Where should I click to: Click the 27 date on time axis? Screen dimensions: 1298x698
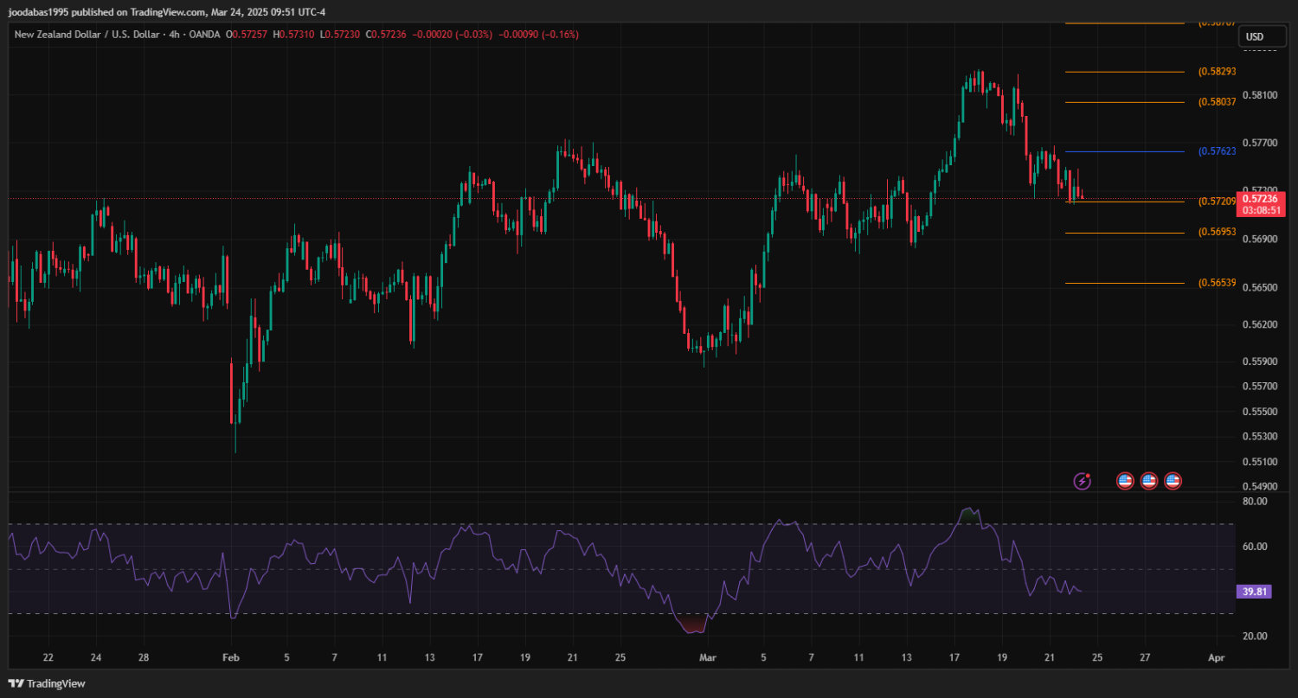tap(1146, 658)
